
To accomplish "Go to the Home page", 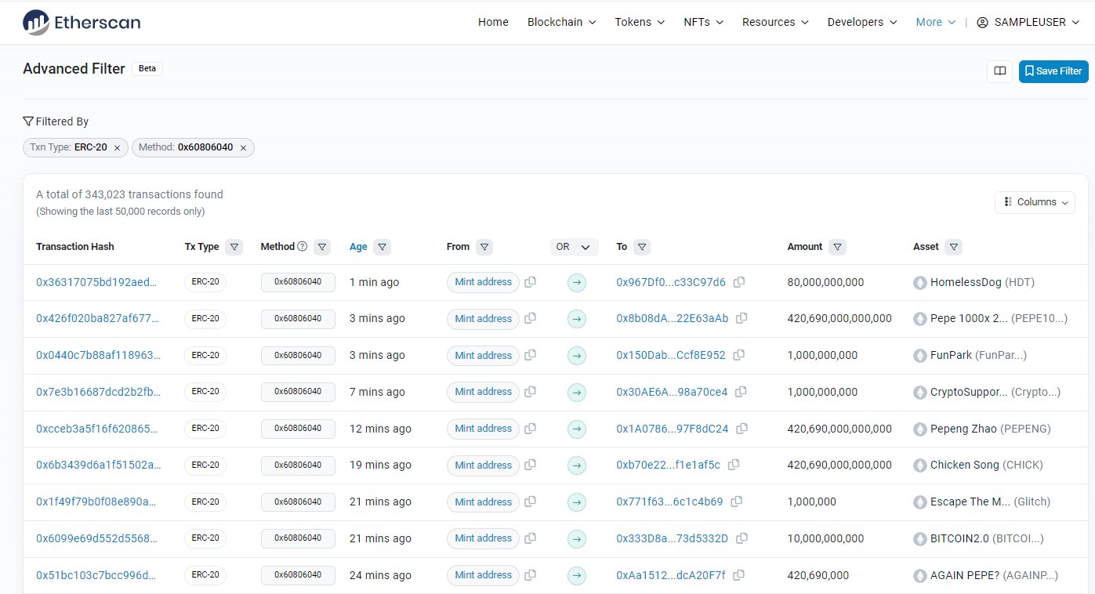I will 493,22.
